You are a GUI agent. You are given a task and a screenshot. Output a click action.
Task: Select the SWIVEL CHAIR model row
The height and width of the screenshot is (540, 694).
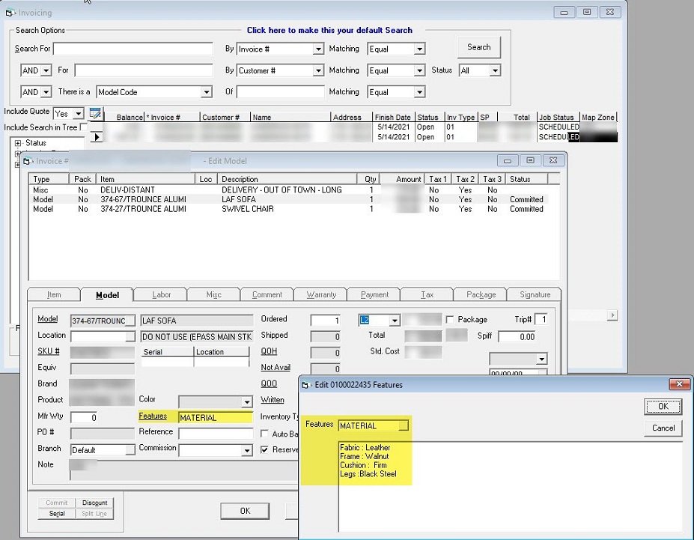(x=288, y=209)
